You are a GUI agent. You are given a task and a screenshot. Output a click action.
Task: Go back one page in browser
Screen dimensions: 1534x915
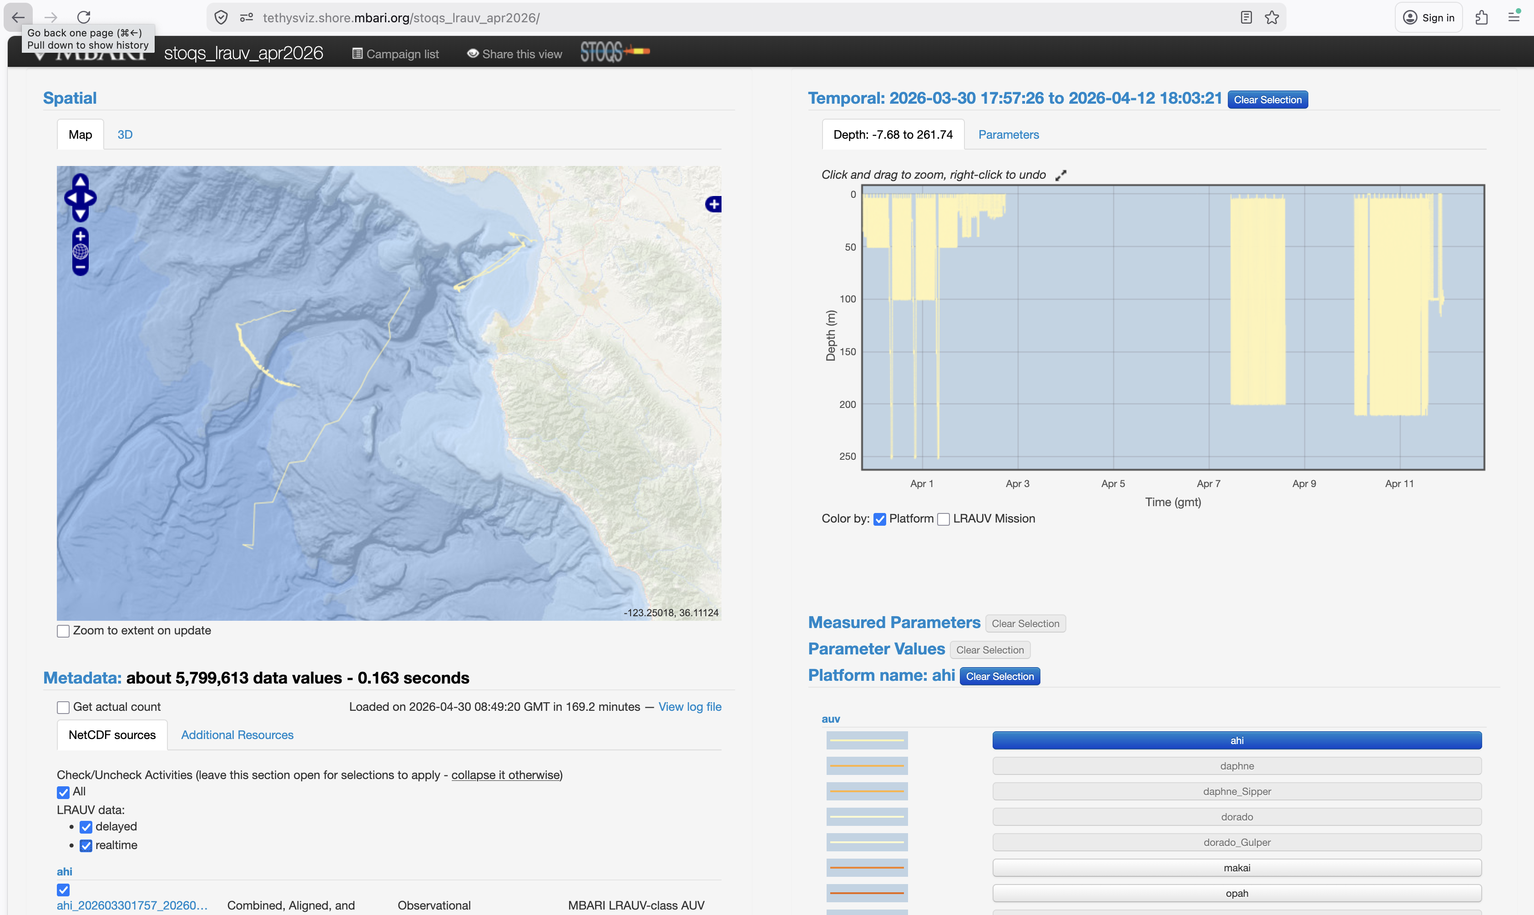click(18, 17)
